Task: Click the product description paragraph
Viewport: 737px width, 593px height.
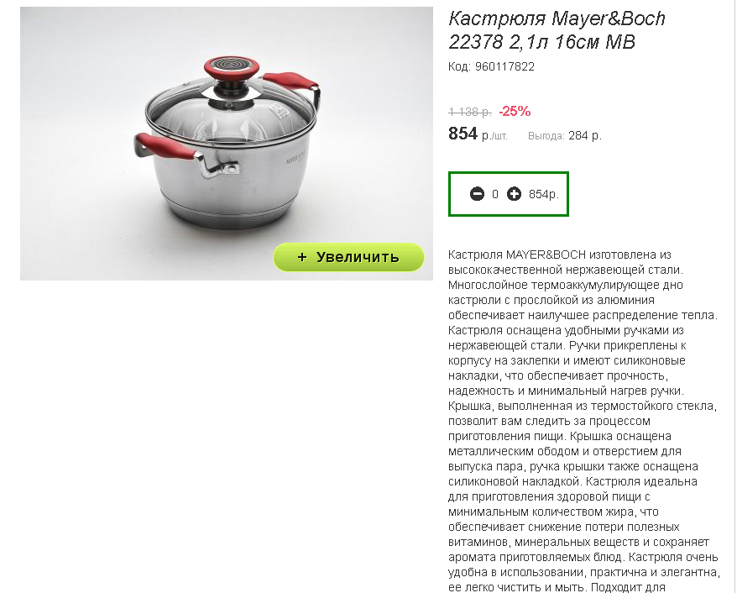Action: coord(583,421)
